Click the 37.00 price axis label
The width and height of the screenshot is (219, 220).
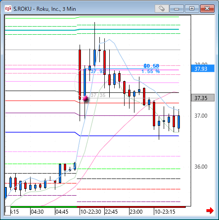(x=201, y=116)
